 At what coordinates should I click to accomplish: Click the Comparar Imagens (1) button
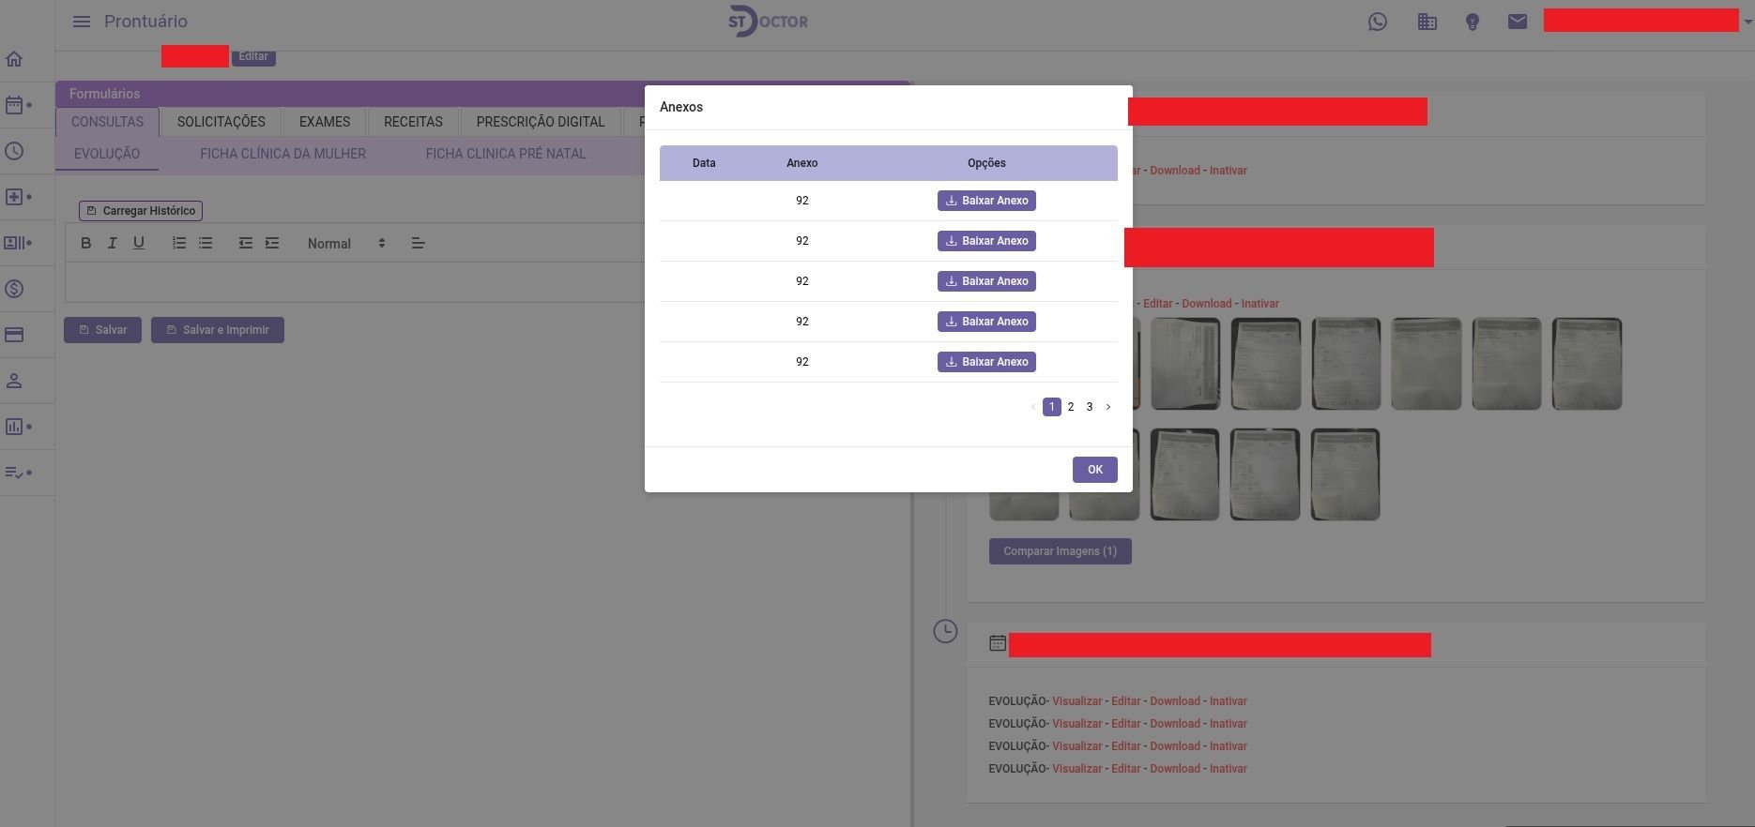(1060, 551)
